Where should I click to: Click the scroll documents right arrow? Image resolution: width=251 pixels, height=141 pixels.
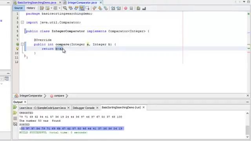click(240, 2)
